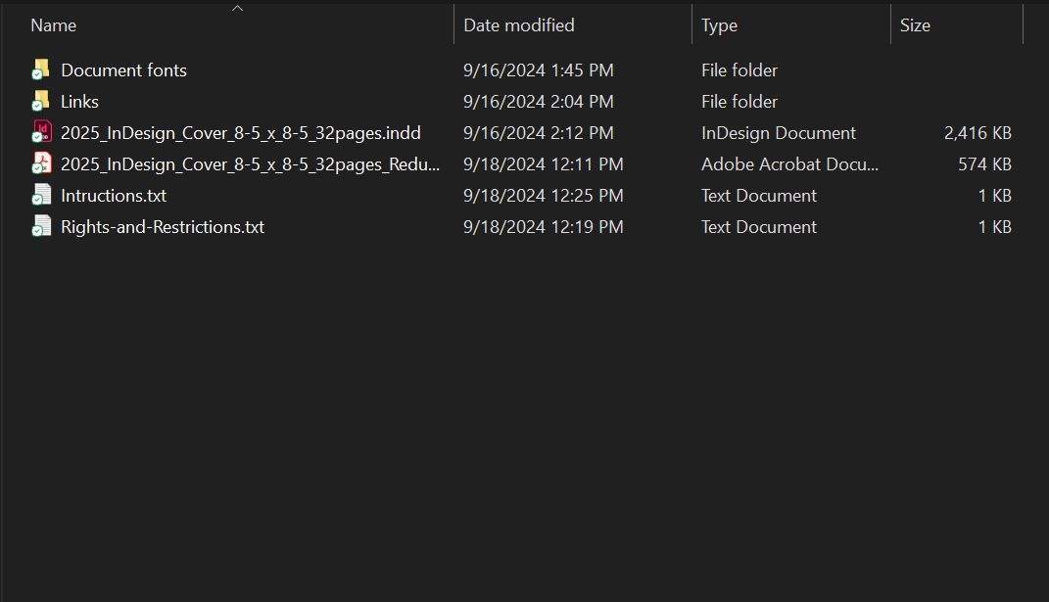Click the date '9/18/2024 12:19 PM'
The width and height of the screenshot is (1049, 602).
coord(544,227)
